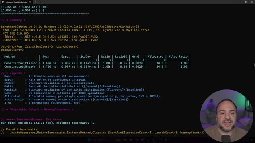Click the 'BenchmarkDotNet v0.14.0' line
Viewport: 255px width, 143px height.
click(x=70, y=27)
